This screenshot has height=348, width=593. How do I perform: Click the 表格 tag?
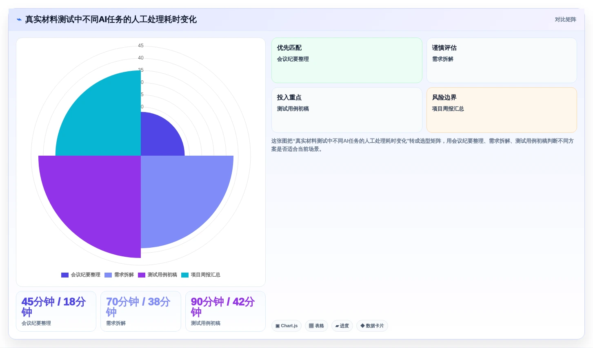pyautogui.click(x=316, y=326)
